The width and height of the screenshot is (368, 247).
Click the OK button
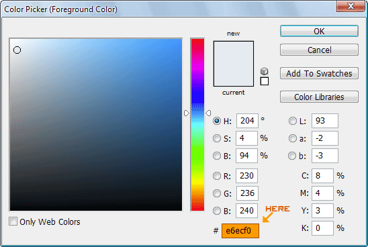pyautogui.click(x=319, y=31)
